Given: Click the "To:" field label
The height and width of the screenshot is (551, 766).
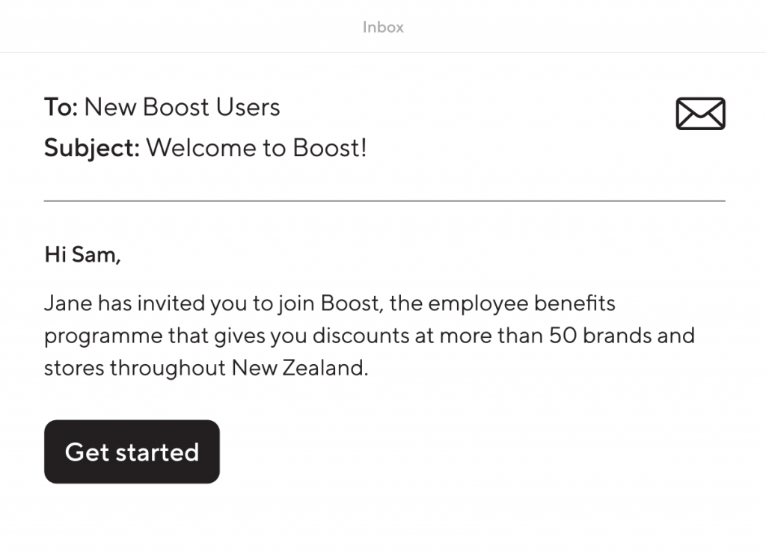Looking at the screenshot, I should (61, 107).
